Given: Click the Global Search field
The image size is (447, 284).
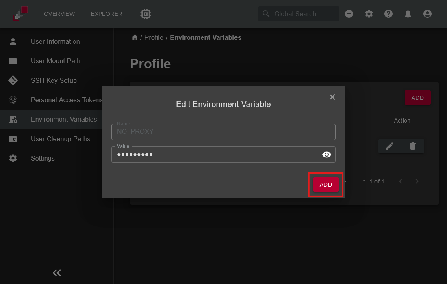Looking at the screenshot, I should 299,14.
